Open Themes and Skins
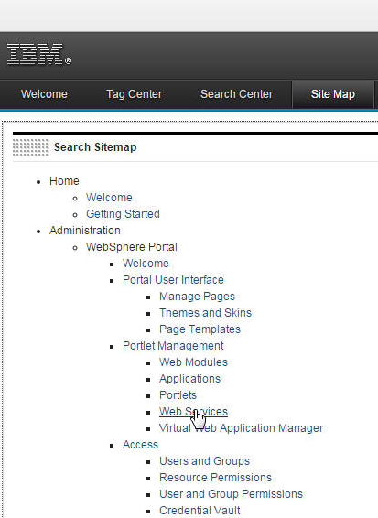 tap(206, 313)
